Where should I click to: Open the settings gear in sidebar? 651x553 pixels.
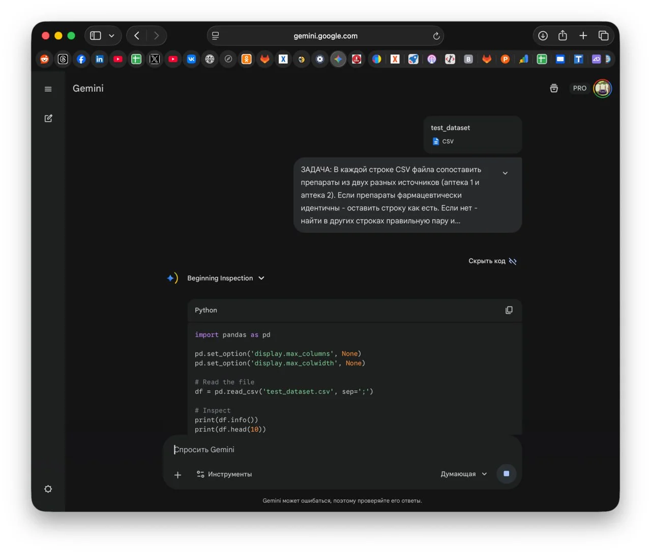48,489
